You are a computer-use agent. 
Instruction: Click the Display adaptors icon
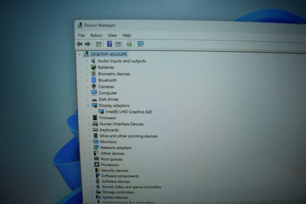click(x=95, y=105)
